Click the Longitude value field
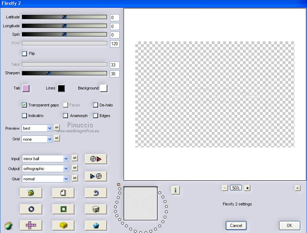The height and width of the screenshot is (233, 307). pyautogui.click(x=115, y=27)
